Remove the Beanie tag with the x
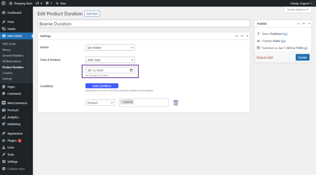 click(123, 102)
